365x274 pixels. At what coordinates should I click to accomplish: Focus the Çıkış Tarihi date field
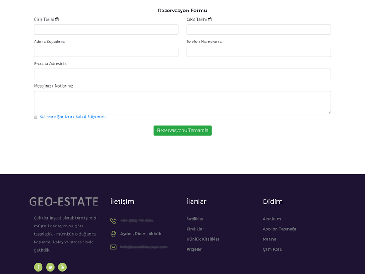tap(258, 30)
